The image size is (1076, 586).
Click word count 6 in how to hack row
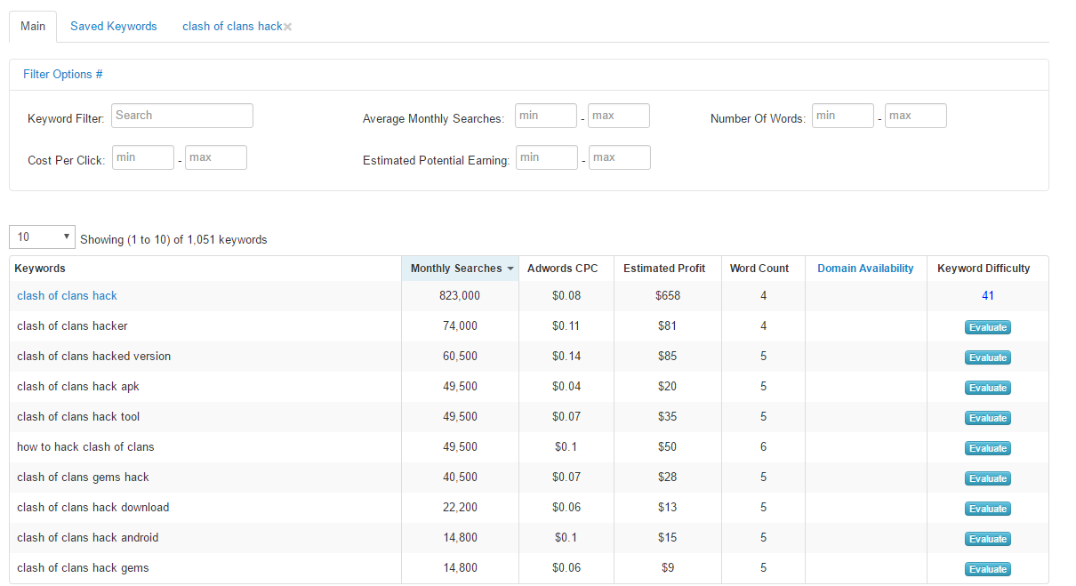pyautogui.click(x=763, y=447)
